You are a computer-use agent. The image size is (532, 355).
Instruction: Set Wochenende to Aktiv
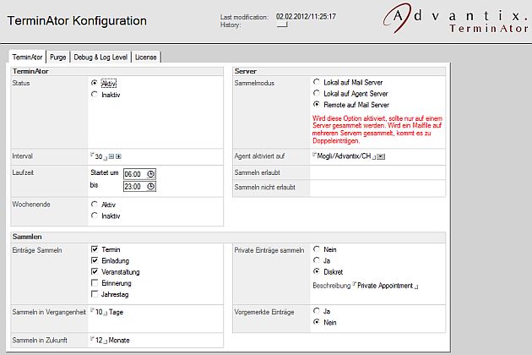[x=95, y=205]
